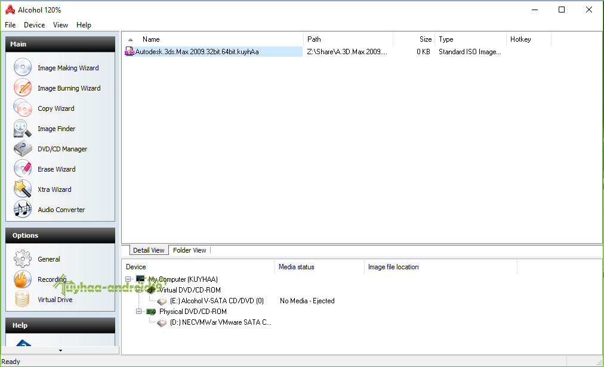Open the Image Making Wizard disc icon
604x367 pixels.
(x=23, y=67)
